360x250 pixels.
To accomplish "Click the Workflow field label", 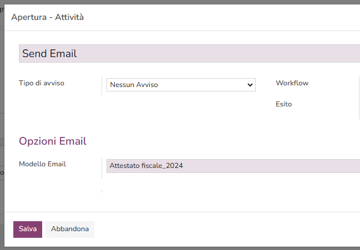I will (292, 83).
